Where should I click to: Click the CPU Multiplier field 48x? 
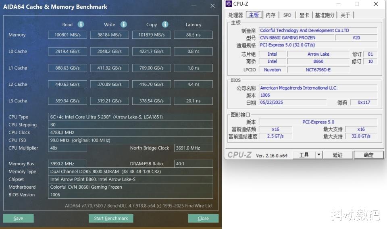click(67, 148)
